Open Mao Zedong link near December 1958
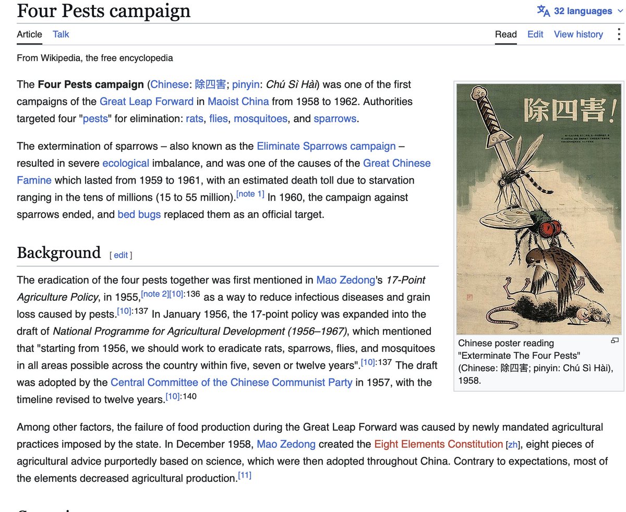 [286, 444]
